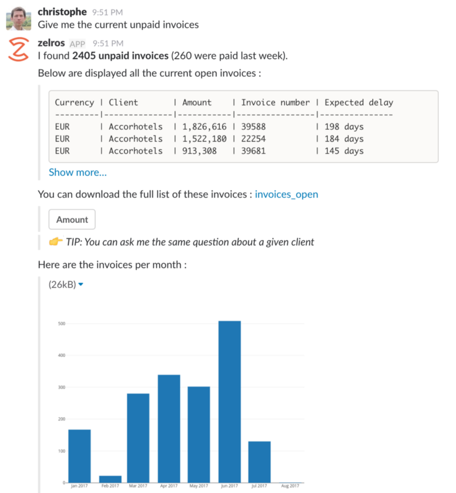Expand the table with Show more...
Viewport: 456px width, 493px height.
(x=78, y=172)
